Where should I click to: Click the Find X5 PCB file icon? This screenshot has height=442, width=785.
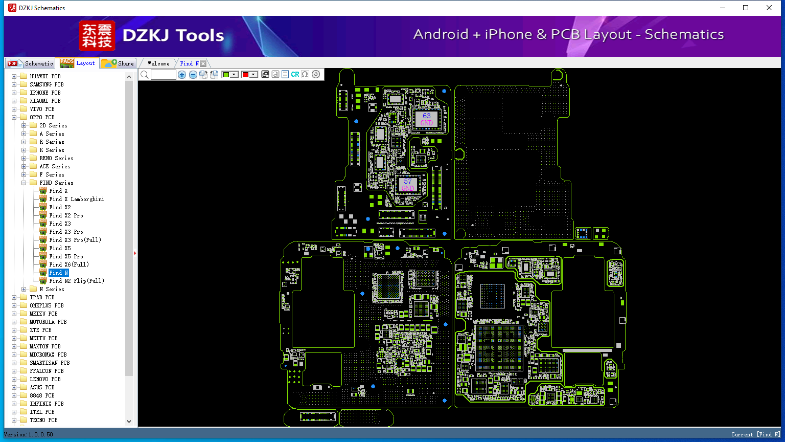click(x=43, y=248)
